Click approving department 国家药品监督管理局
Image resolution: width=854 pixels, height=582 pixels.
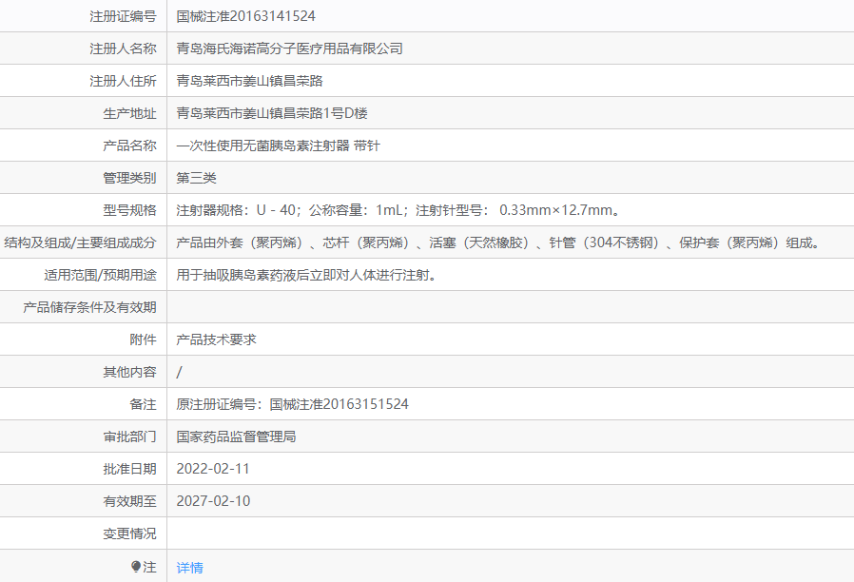[236, 436]
